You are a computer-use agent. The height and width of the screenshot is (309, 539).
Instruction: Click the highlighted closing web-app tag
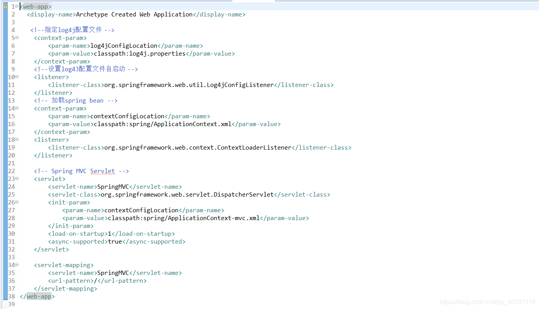[37, 296]
